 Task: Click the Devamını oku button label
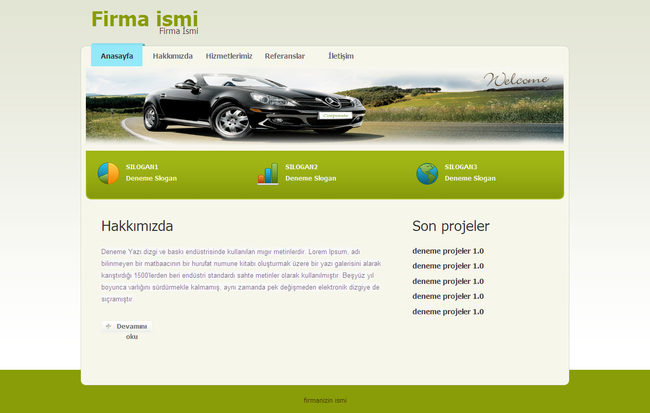[132, 331]
